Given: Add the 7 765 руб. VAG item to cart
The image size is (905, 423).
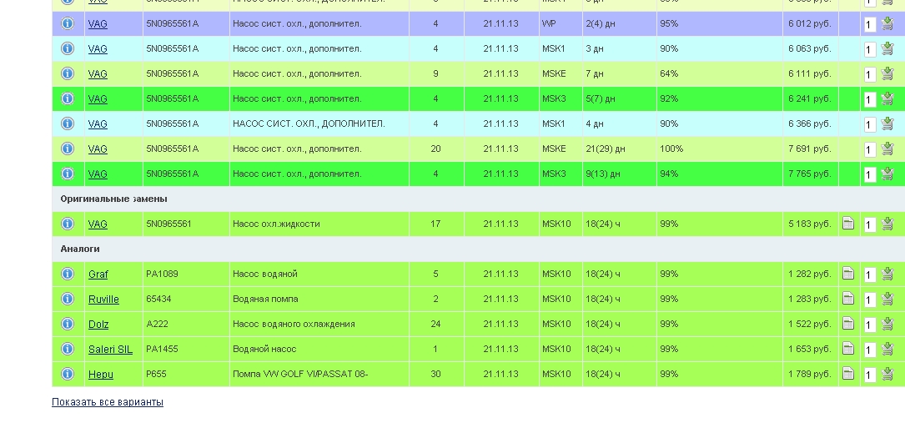Looking at the screenshot, I should (887, 174).
